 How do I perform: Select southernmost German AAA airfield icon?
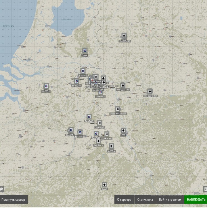pyautogui.click(x=111, y=146)
